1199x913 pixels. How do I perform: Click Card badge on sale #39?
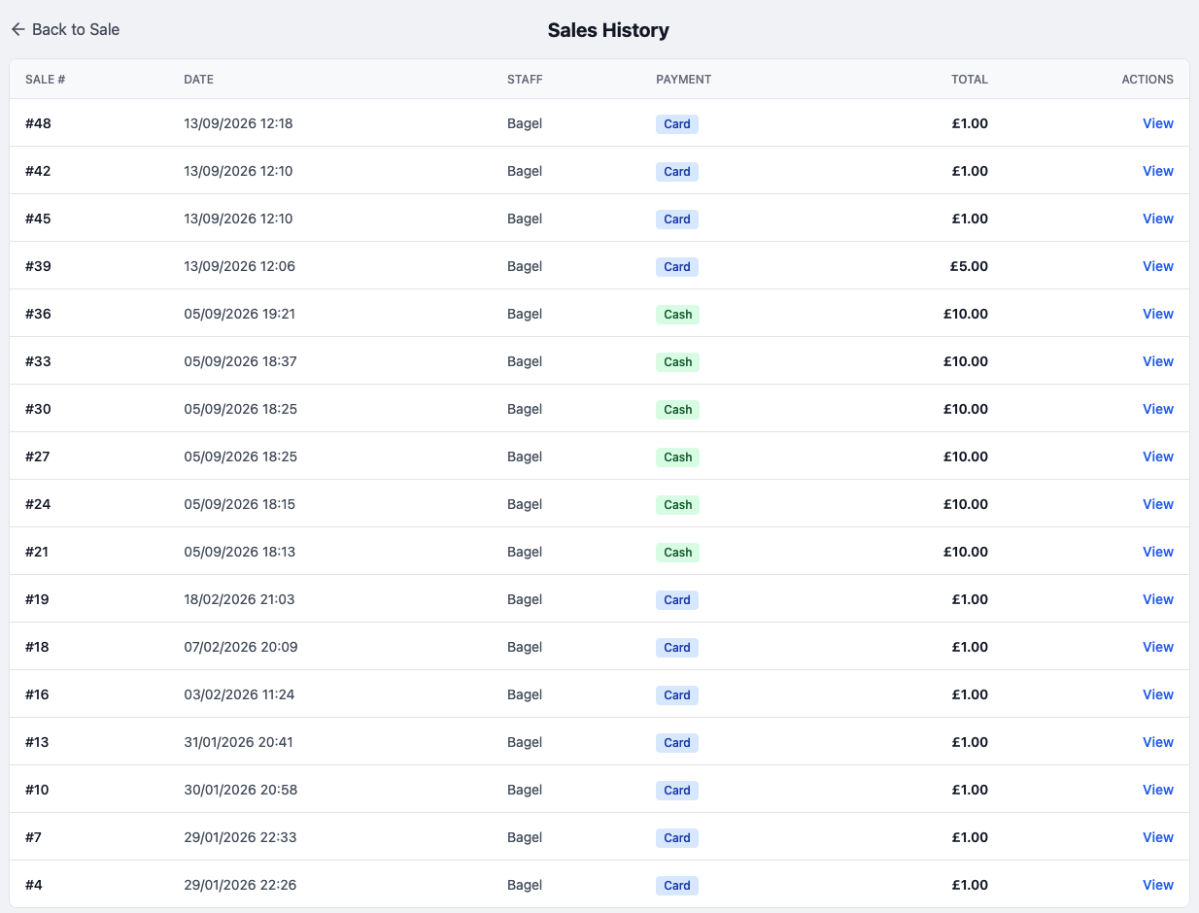[x=677, y=267]
